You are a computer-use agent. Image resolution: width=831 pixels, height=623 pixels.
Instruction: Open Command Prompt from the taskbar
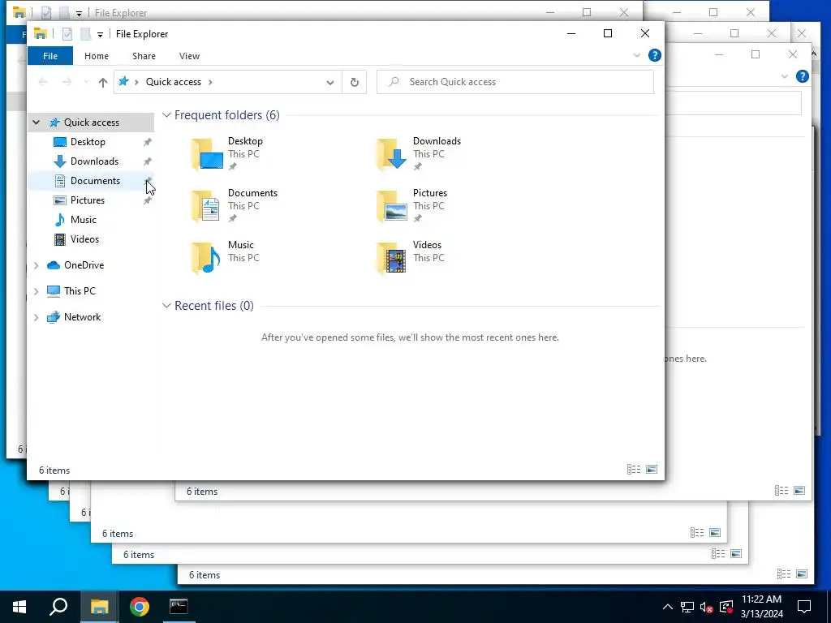click(179, 607)
